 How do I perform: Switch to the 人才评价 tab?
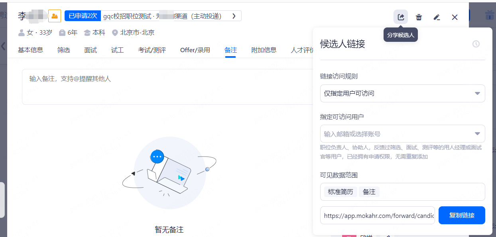click(x=302, y=50)
